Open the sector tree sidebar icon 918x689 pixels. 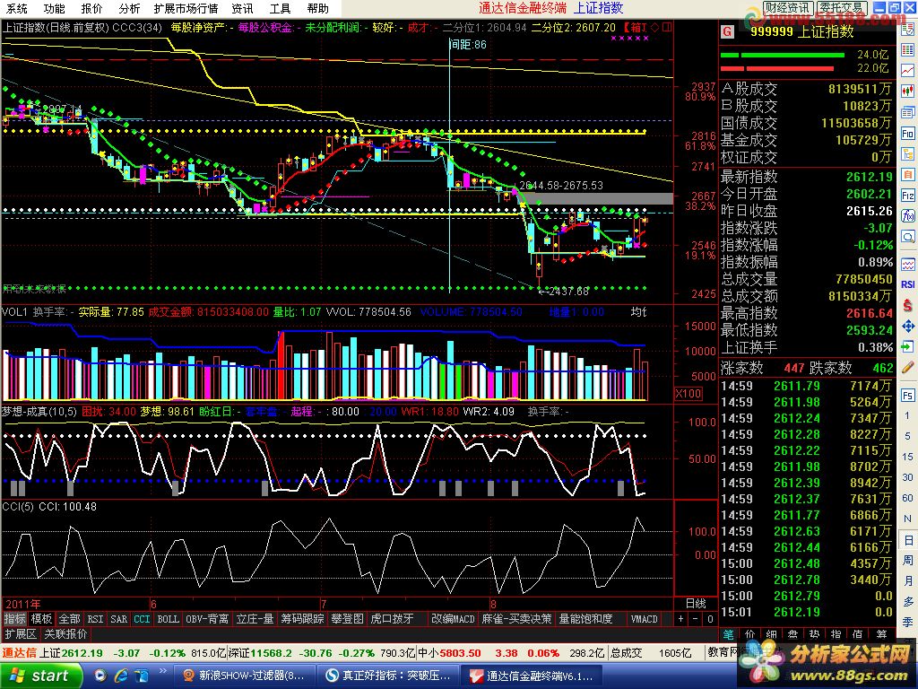point(908,154)
